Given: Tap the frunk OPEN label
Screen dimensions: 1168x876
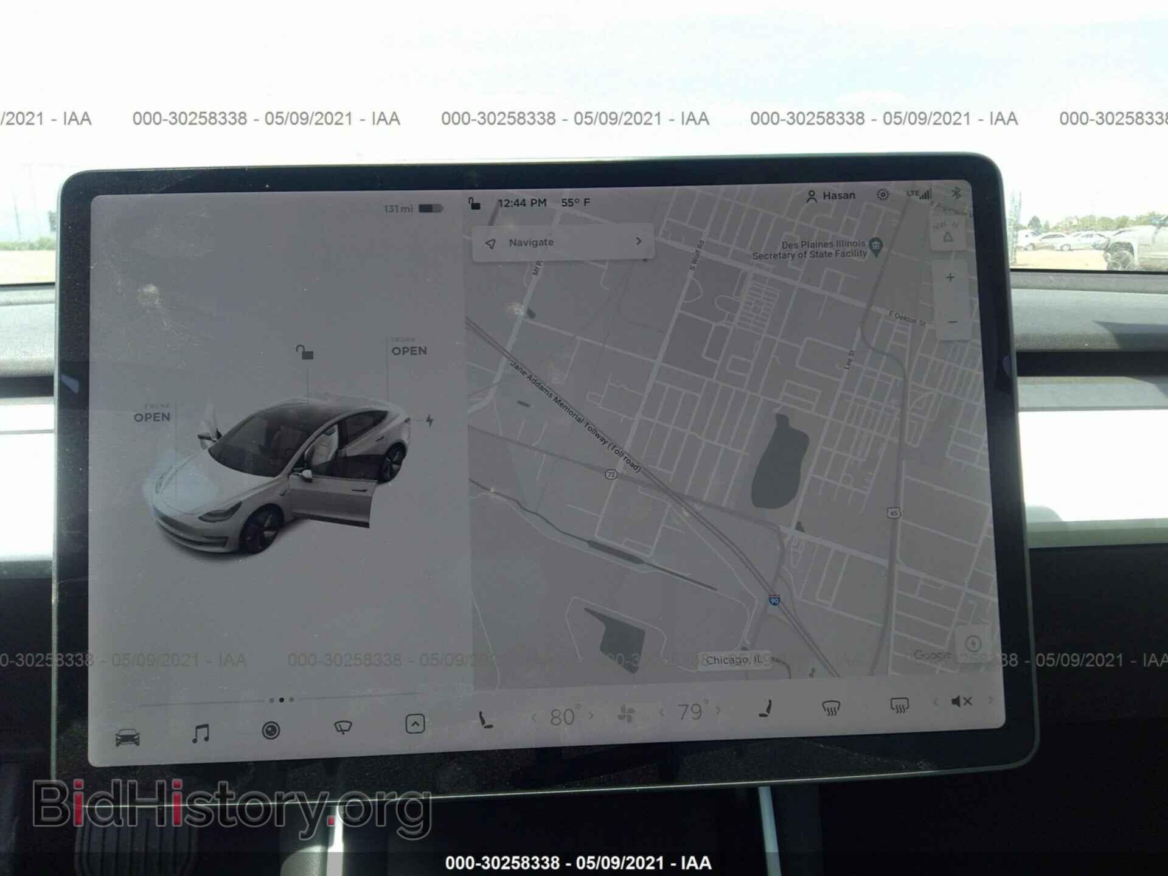Looking at the screenshot, I should (x=152, y=417).
